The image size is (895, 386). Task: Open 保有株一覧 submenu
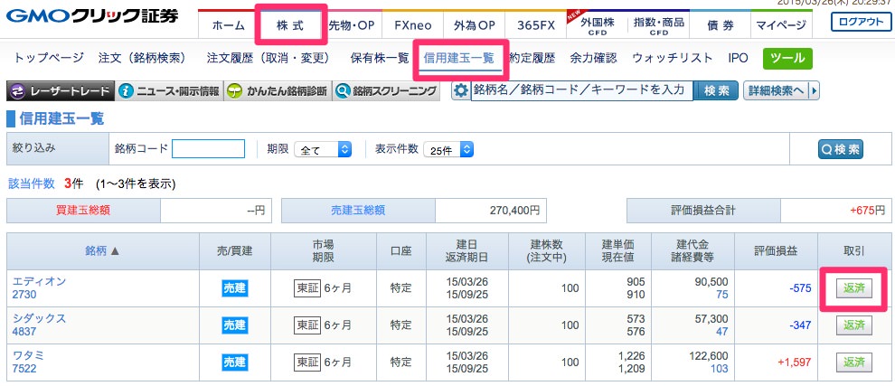[x=380, y=58]
